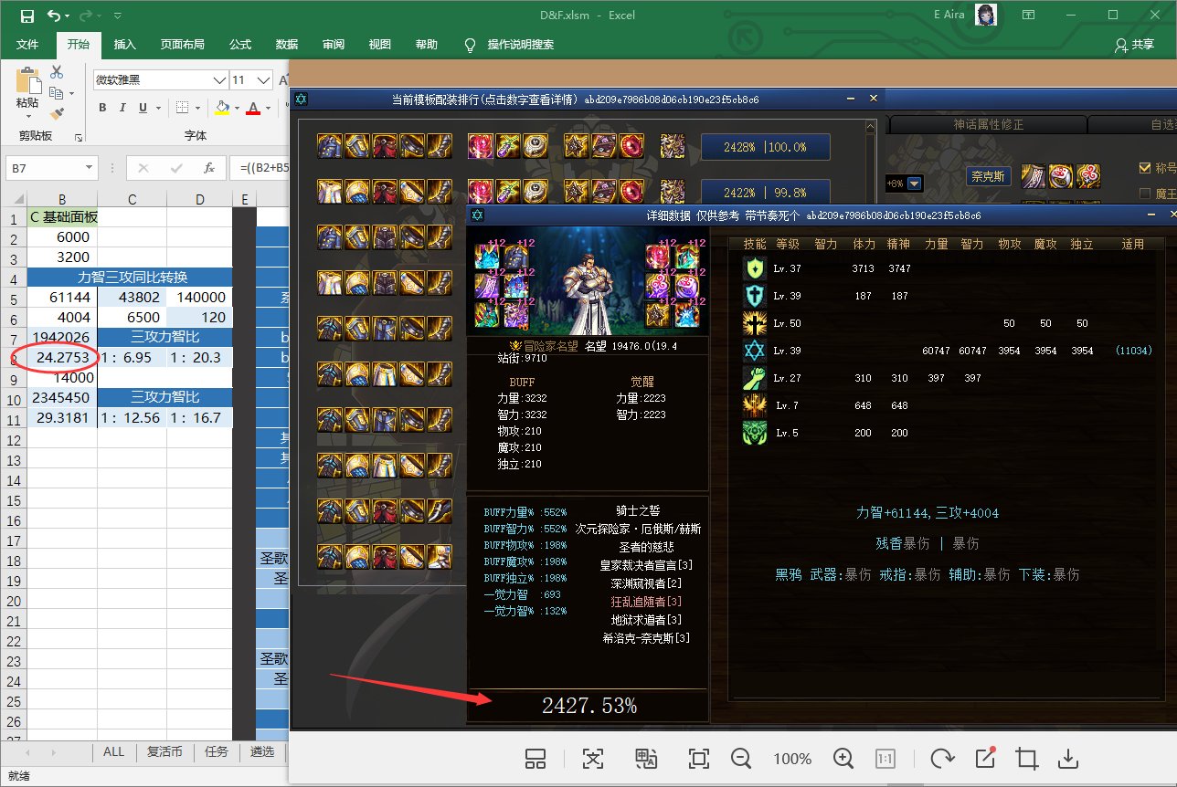This screenshot has height=787, width=1177.
Task: Click the Paste clipboard icon
Action: (27, 81)
